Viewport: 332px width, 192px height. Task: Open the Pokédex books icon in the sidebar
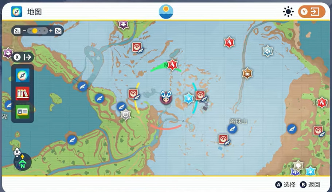pyautogui.click(x=23, y=93)
